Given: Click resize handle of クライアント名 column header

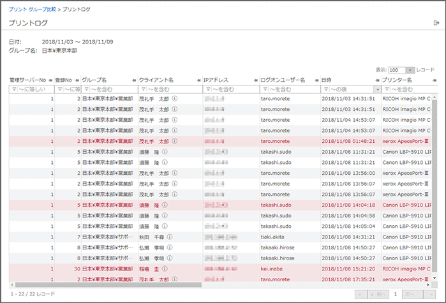Looking at the screenshot, I should tap(198, 80).
